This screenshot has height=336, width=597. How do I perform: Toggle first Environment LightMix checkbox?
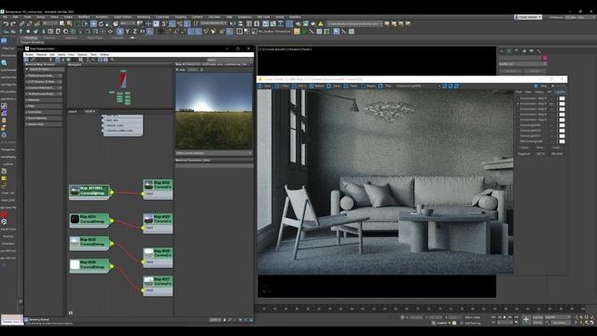coord(518,98)
